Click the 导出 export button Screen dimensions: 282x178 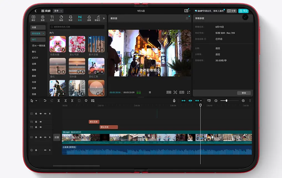[243, 11]
